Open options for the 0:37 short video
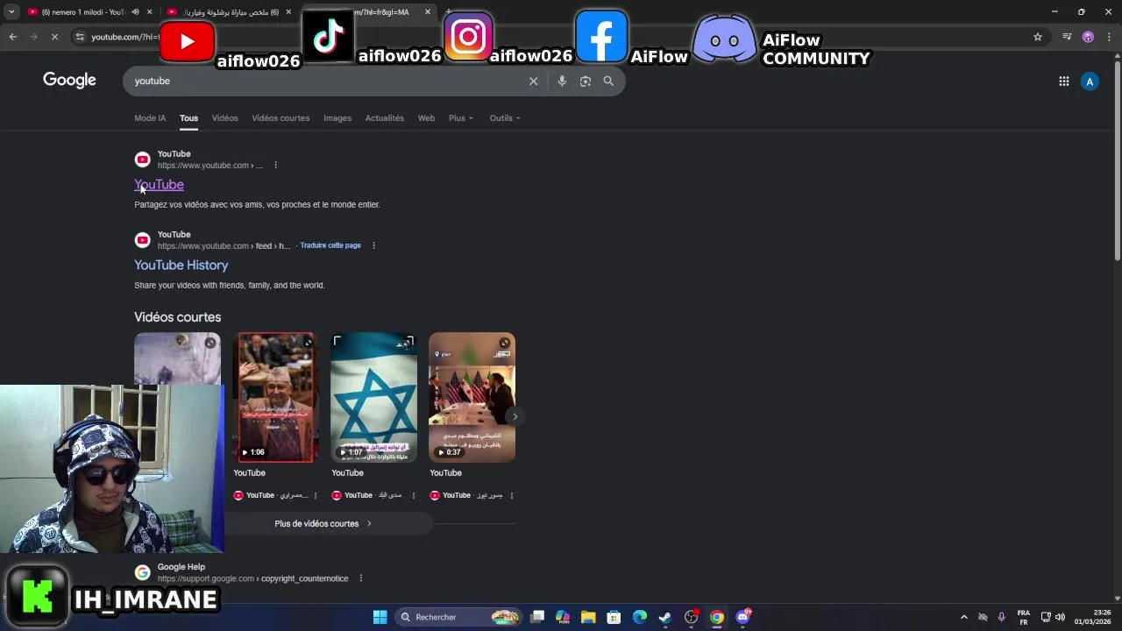 pos(512,495)
